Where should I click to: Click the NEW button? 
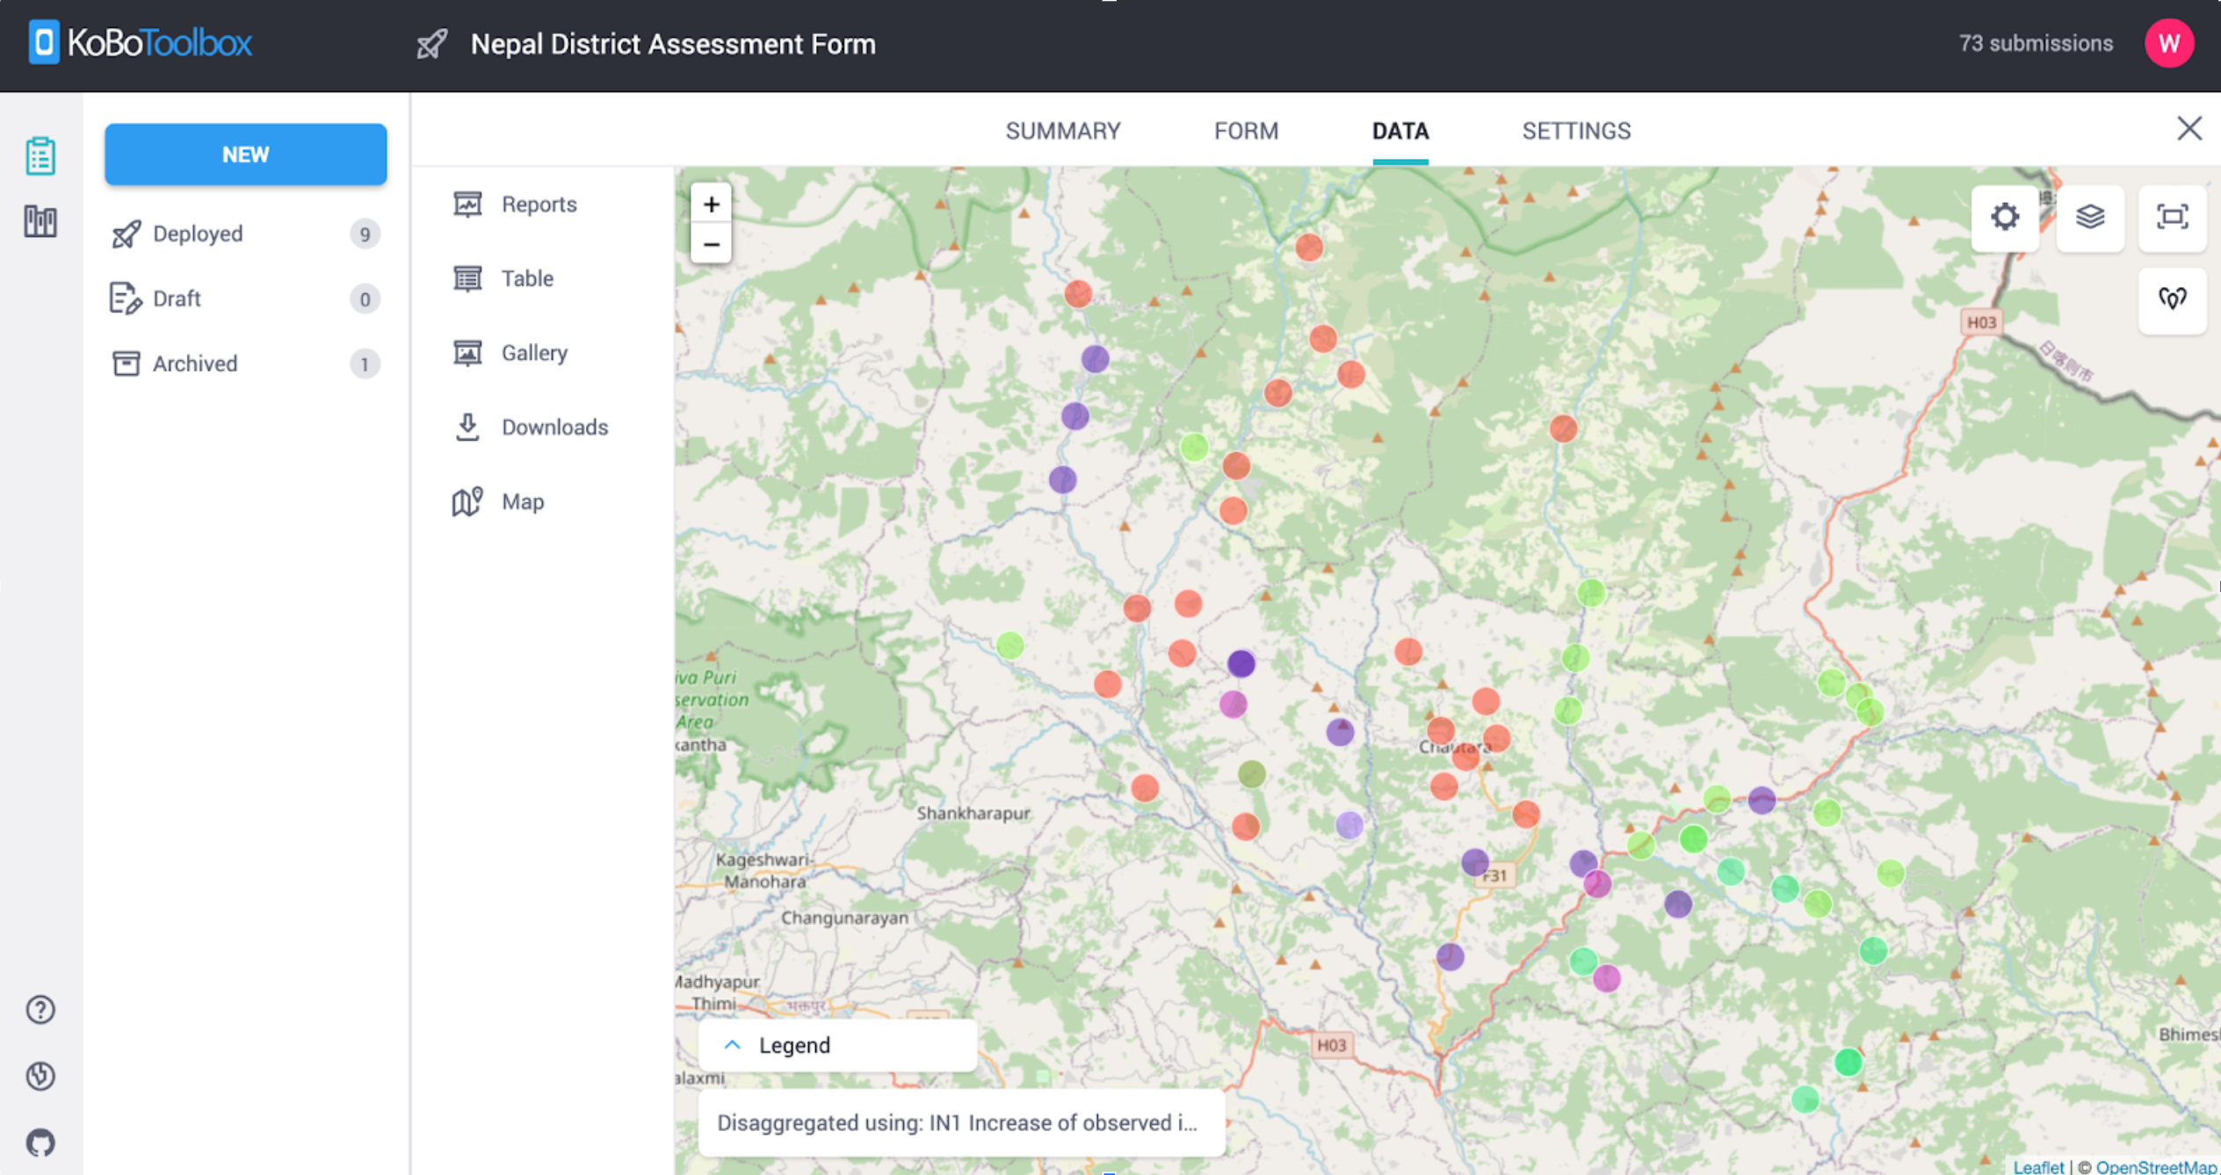(245, 155)
